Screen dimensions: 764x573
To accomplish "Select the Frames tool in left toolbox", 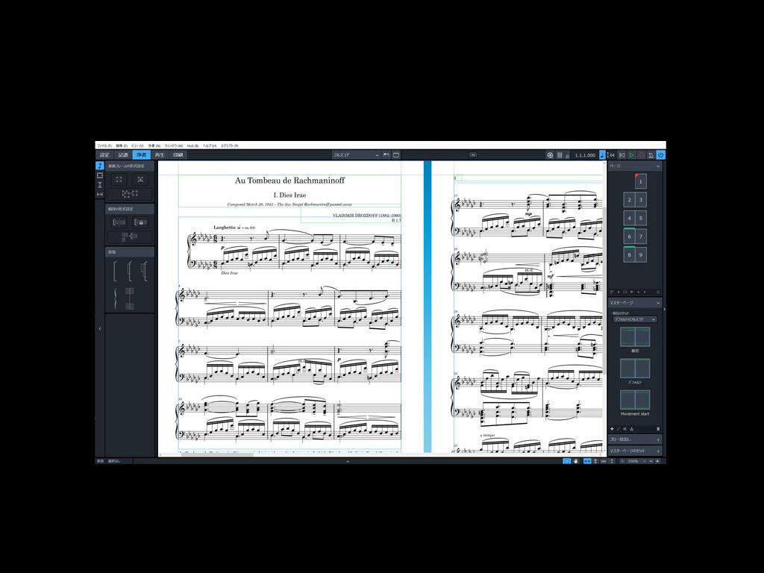I will [x=100, y=175].
